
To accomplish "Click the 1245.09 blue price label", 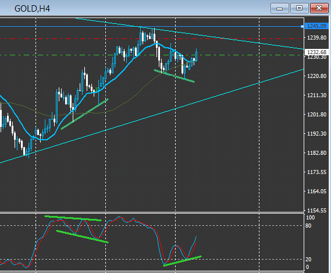I will (x=316, y=26).
